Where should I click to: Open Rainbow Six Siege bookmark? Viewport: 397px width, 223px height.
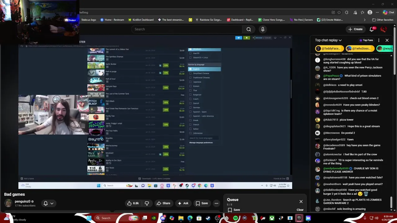(208, 20)
